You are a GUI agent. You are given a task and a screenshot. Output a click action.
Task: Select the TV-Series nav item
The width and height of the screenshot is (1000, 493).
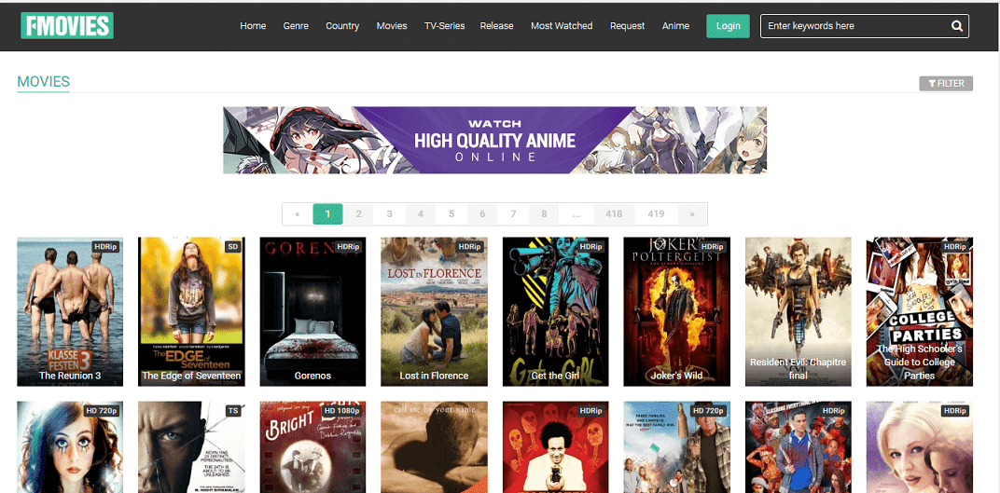click(x=445, y=26)
